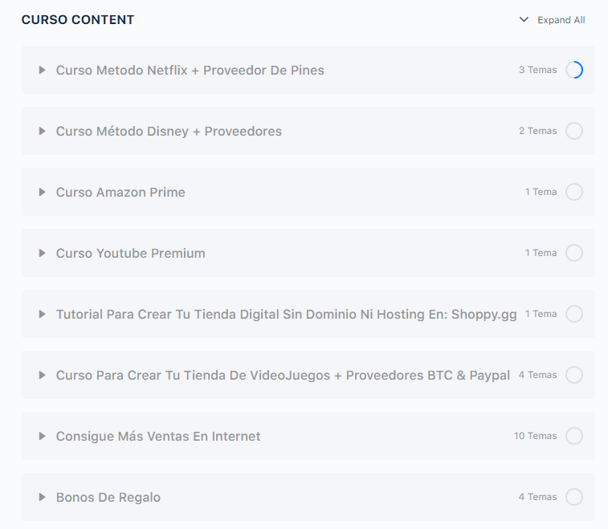Click the Youtube Premium completion circle
Viewport: 608px width, 529px height.
[x=574, y=253]
